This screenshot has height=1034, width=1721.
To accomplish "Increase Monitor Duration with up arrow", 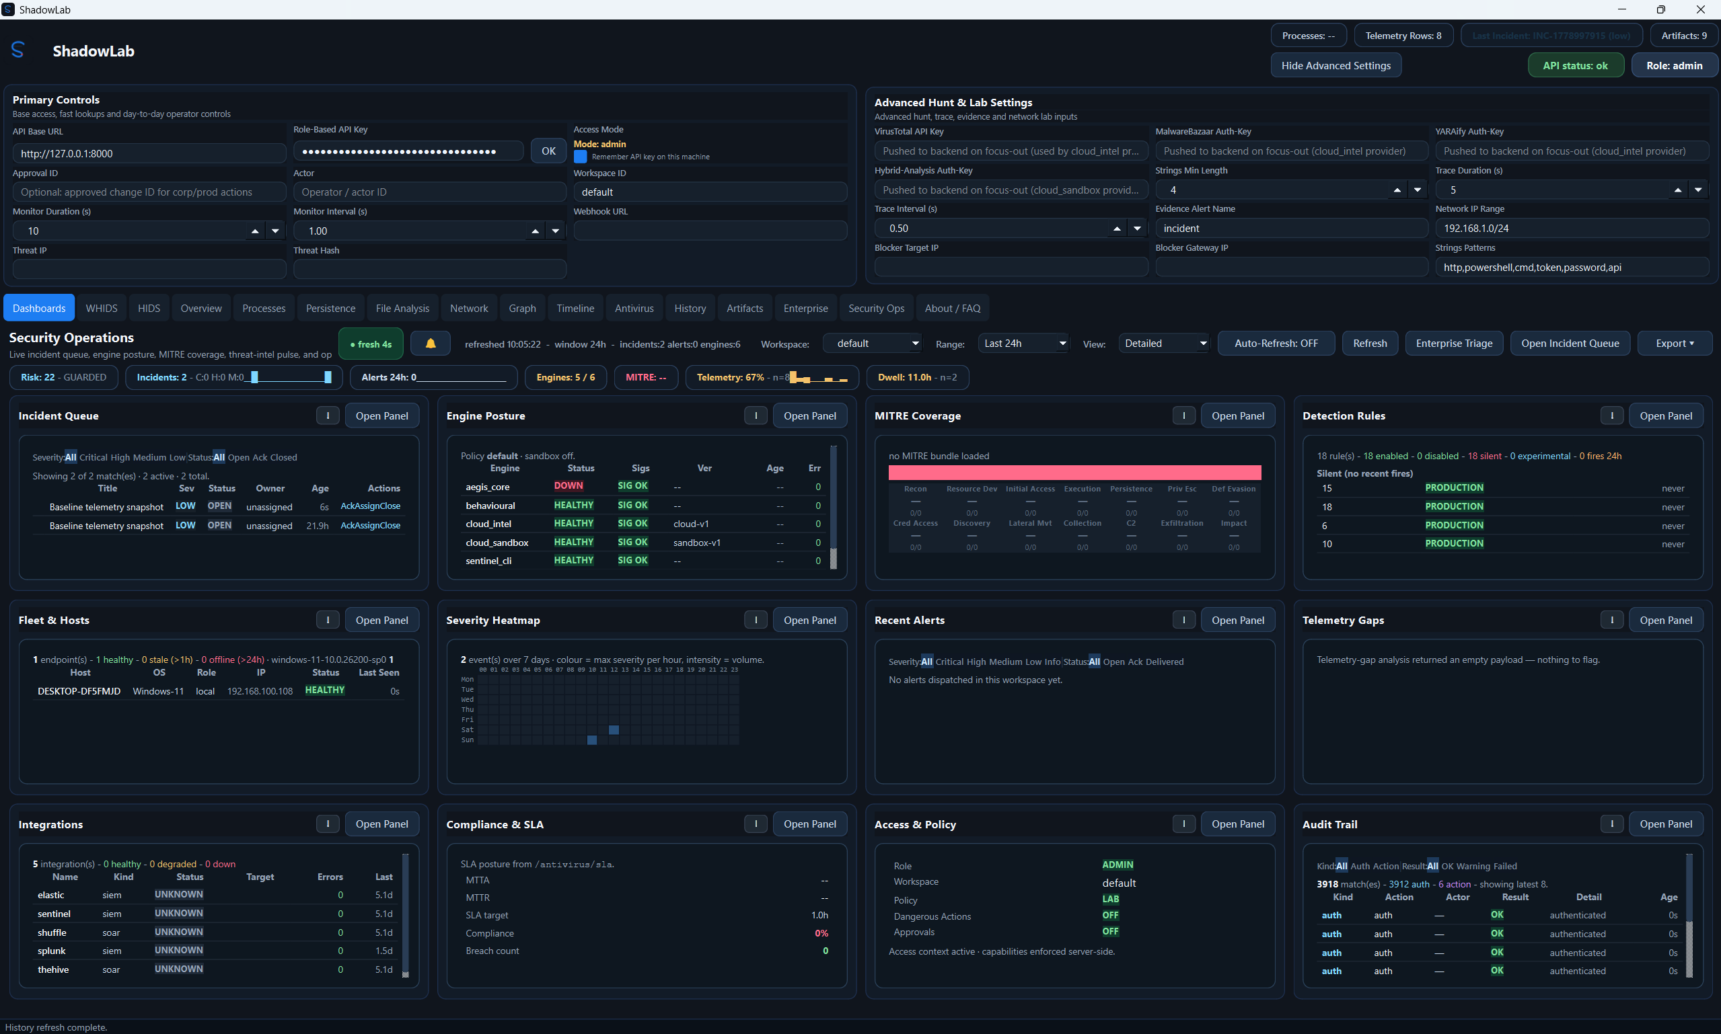I will click(255, 231).
